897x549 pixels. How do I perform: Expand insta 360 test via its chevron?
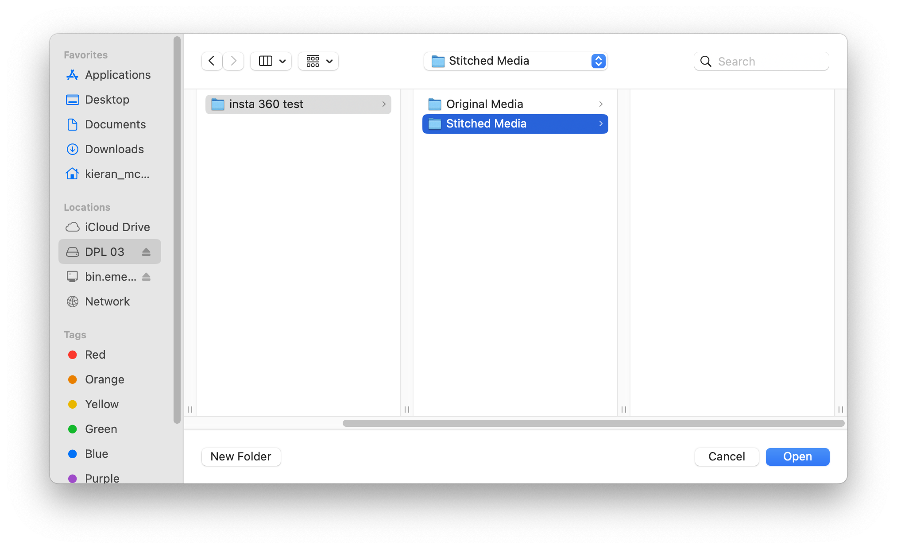[383, 104]
